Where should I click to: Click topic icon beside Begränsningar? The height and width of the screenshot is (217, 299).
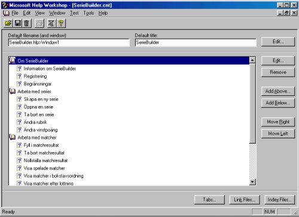click(x=19, y=84)
